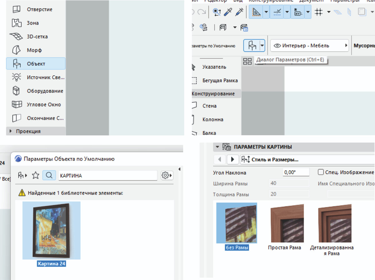This screenshot has width=375, height=280.
Task: Select the Морф (Morph) tool
Action: 36,50
